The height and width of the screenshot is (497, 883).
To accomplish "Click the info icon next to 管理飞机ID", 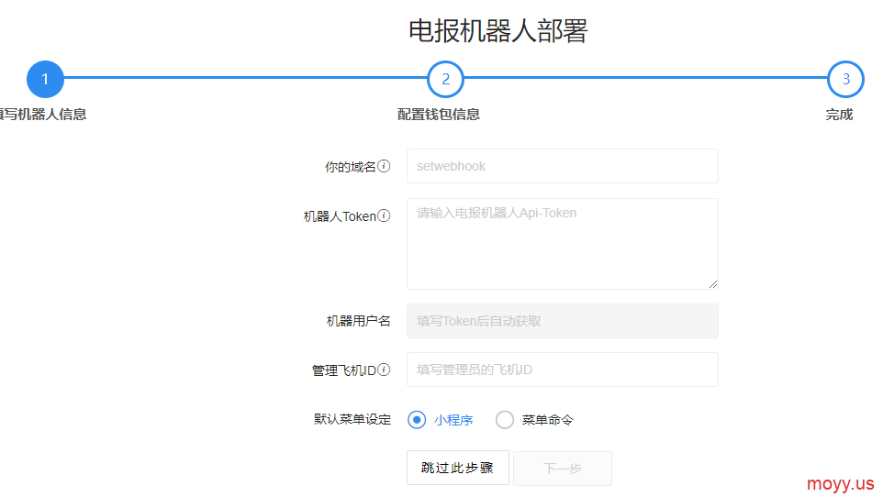I will pos(384,370).
